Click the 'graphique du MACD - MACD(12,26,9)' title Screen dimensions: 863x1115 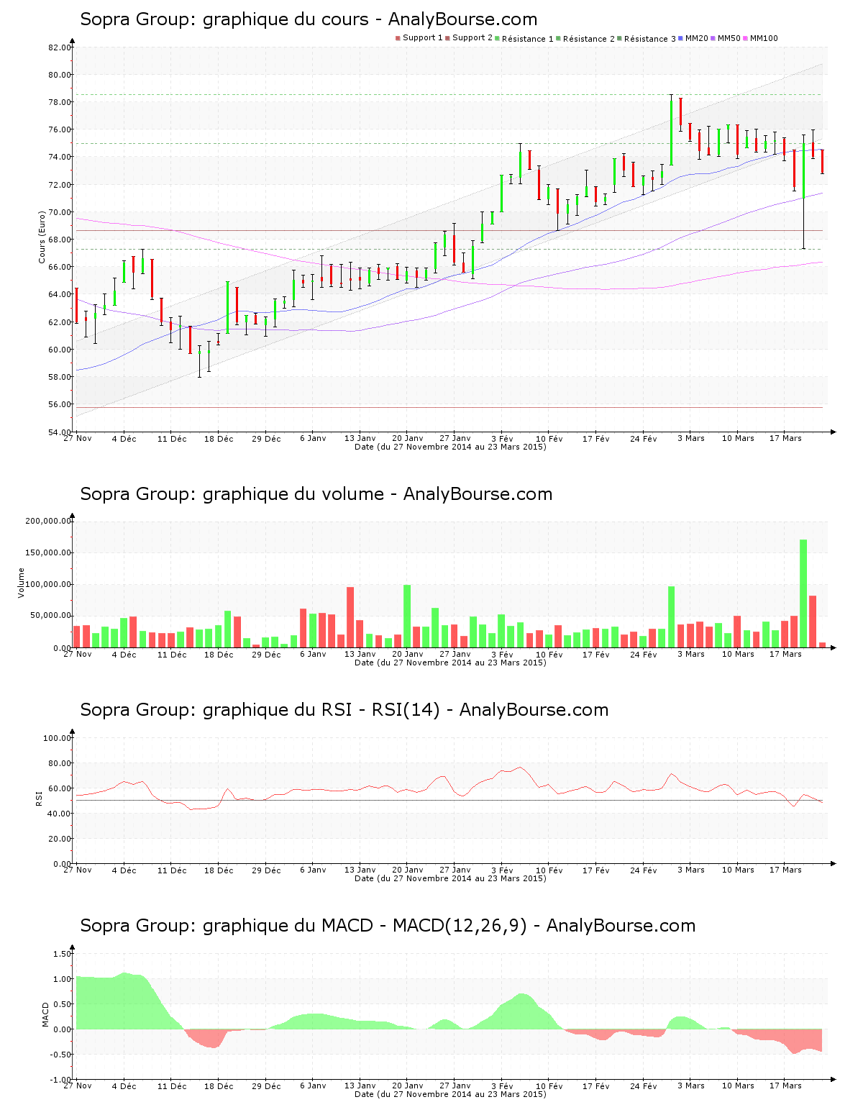click(388, 926)
